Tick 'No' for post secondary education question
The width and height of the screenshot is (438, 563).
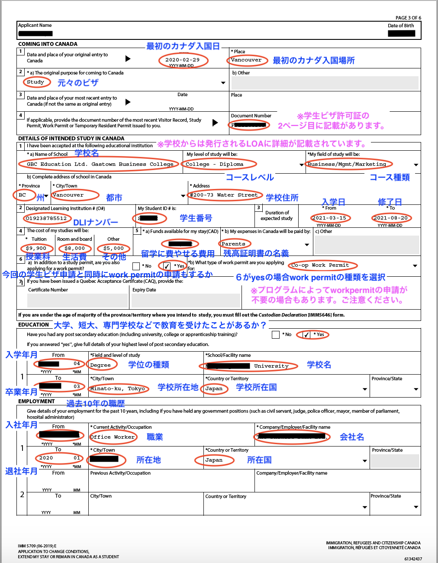275,335
